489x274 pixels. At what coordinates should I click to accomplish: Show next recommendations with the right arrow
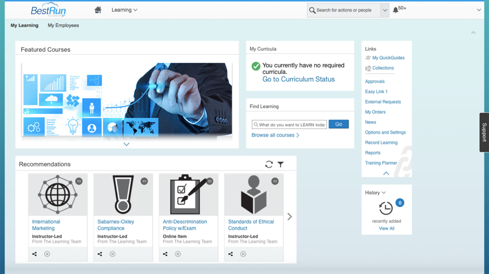click(x=290, y=216)
